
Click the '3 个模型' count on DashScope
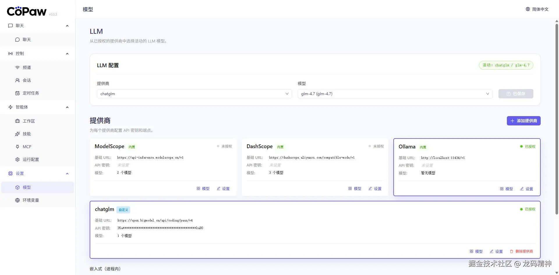[276, 173]
